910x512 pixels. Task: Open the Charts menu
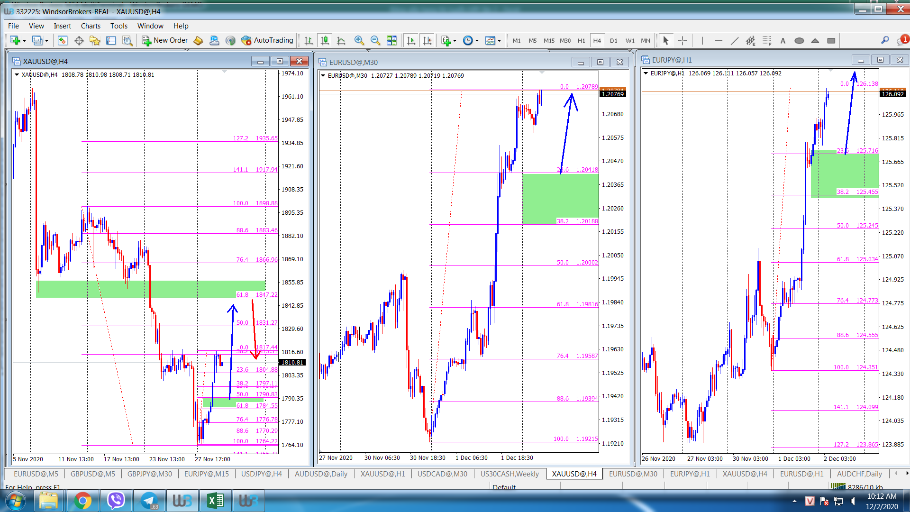91,26
